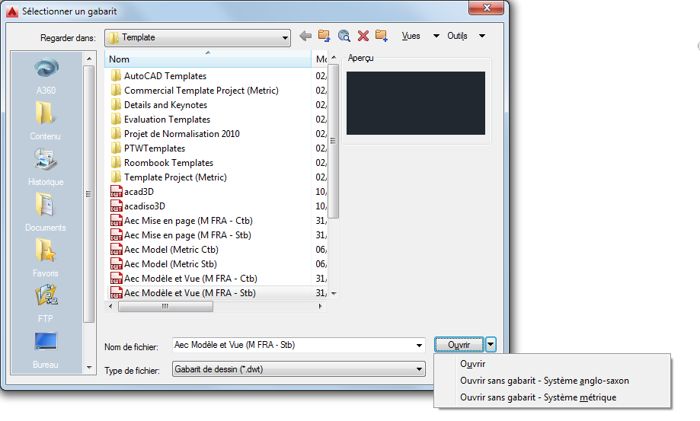Screen dimensions: 700x421
Task: Select Aec Modèle et Vue (M FRA - Ctb)
Action: point(184,279)
